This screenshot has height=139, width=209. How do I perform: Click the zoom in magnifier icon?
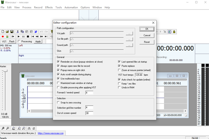(x=3, y=128)
